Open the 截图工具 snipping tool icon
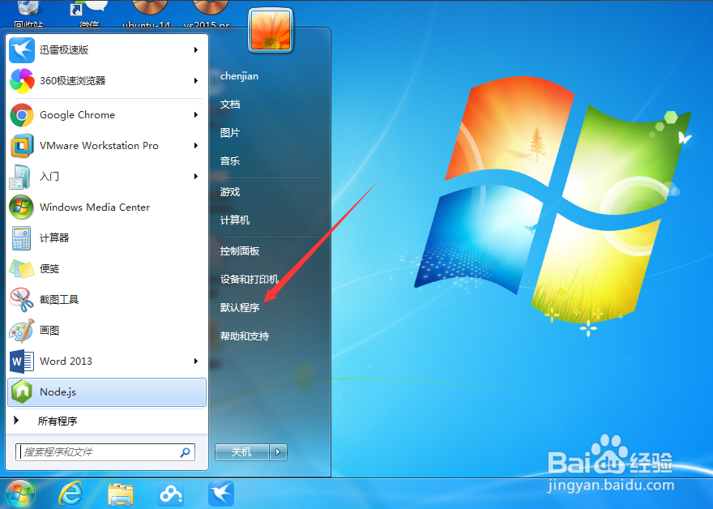Image resolution: width=713 pixels, height=509 pixels. (21, 300)
